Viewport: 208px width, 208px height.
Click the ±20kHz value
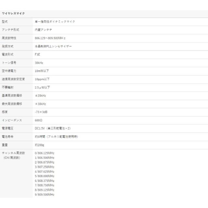click(40, 96)
